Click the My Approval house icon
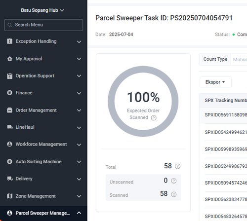The height and width of the screenshot is (221, 247). click(x=9, y=59)
